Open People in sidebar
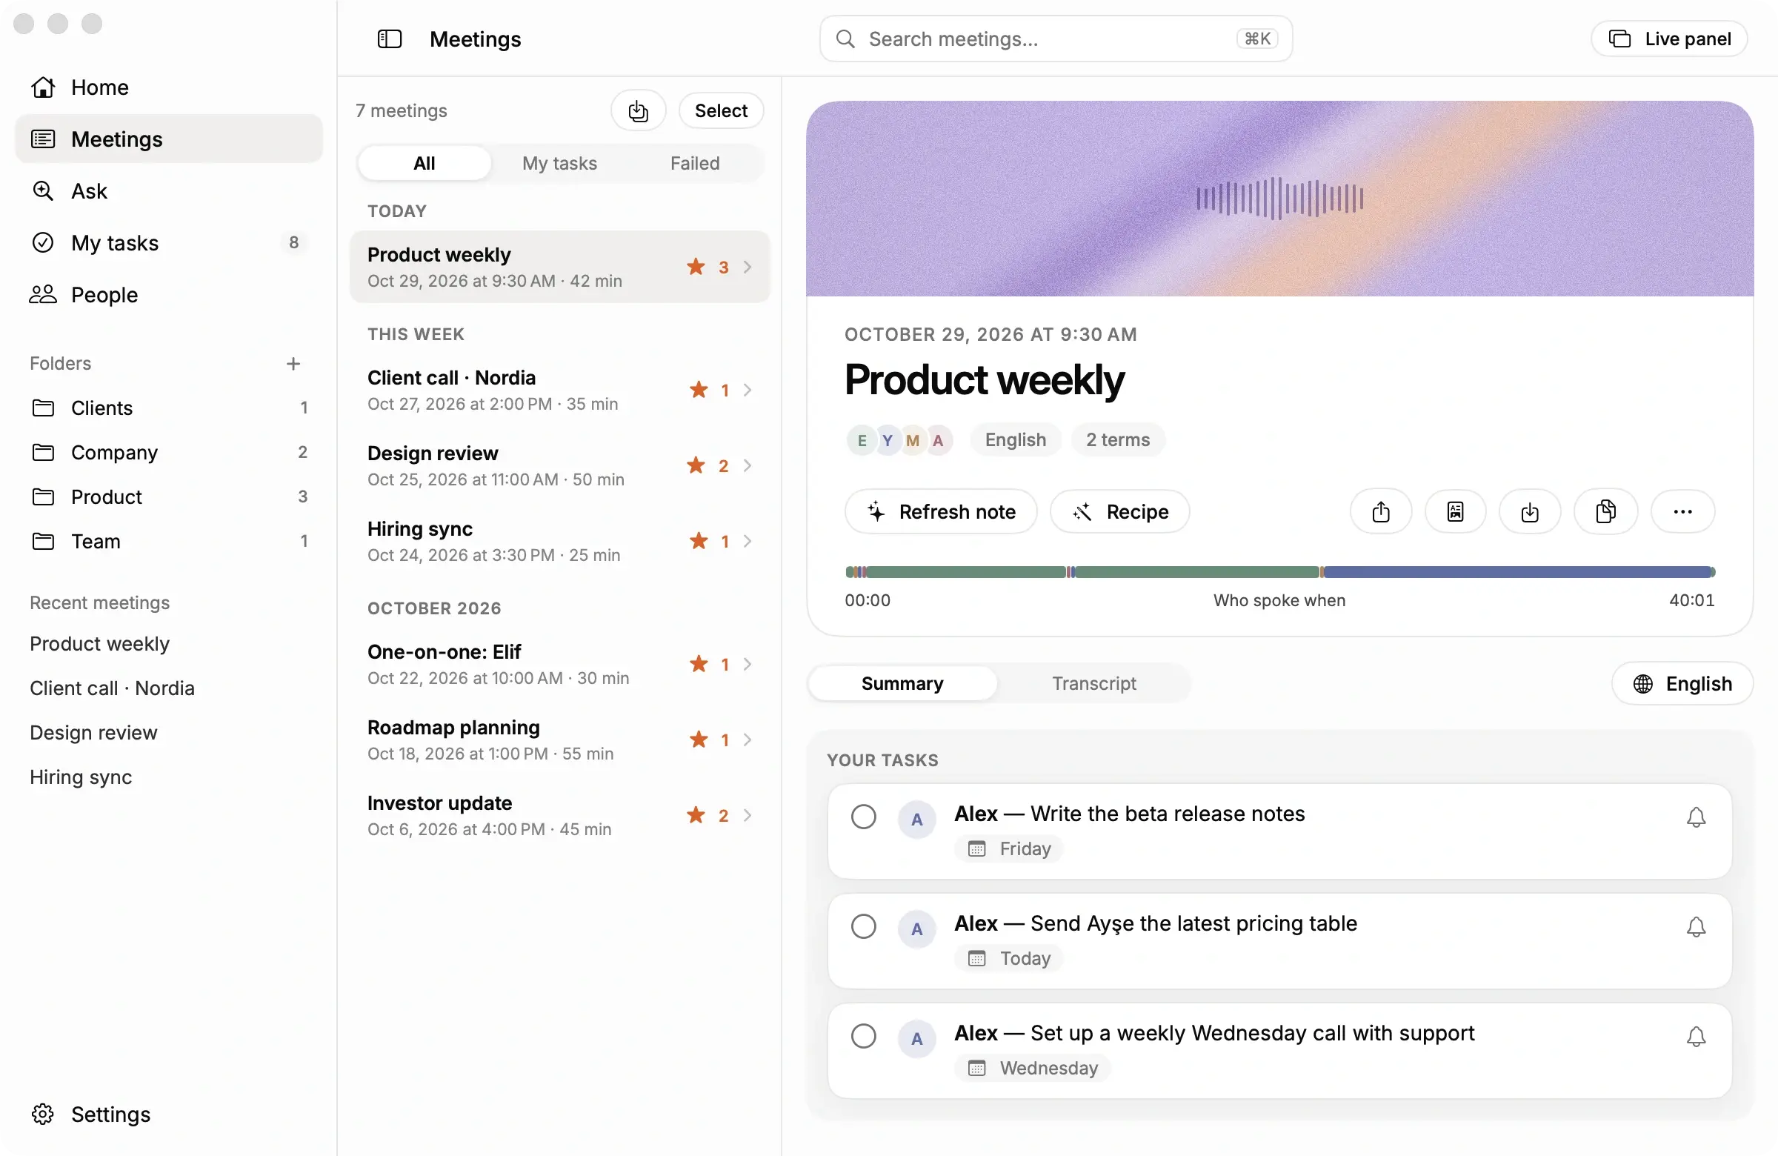This screenshot has height=1156, width=1778. (x=168, y=295)
